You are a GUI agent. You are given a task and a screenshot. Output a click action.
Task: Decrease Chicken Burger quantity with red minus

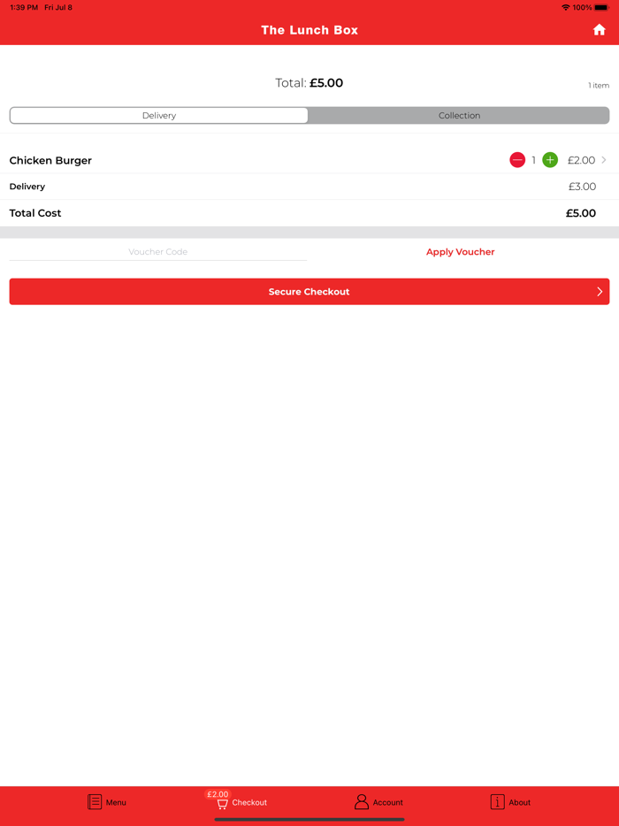[x=517, y=160]
